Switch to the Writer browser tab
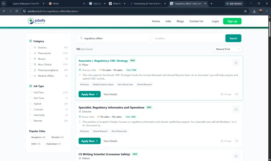Image resolution: width=271 pixels, height=161 pixels. pyautogui.click(x=66, y=4)
